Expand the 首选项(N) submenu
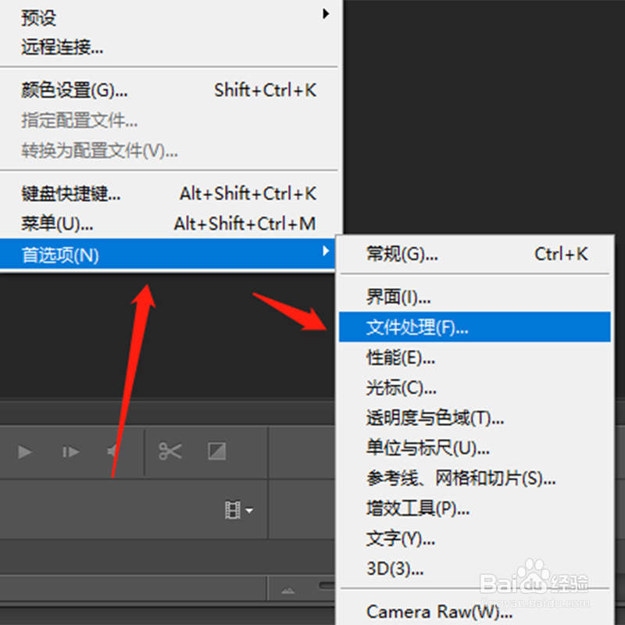Screen dimensions: 625x625 pos(167,254)
